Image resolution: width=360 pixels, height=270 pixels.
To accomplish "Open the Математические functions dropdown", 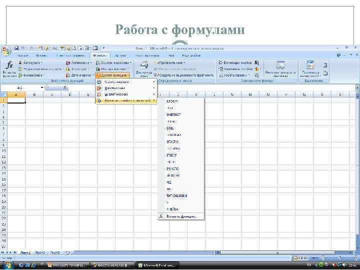I will click(112, 69).
